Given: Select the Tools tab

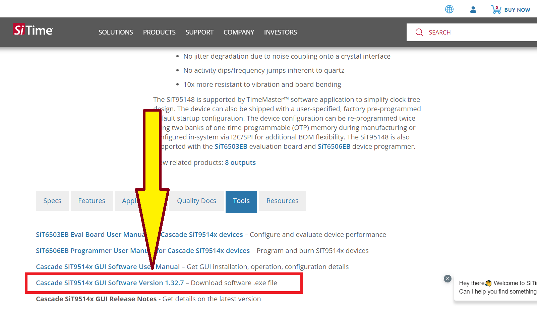Looking at the screenshot, I should point(241,201).
